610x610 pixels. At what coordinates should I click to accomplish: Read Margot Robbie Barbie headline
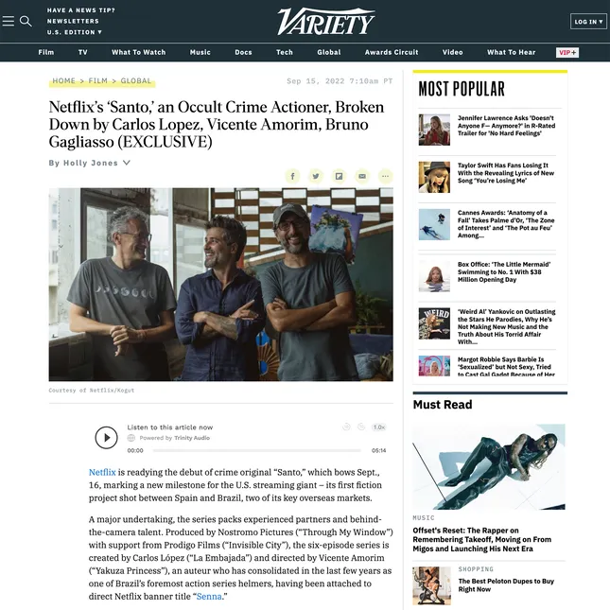click(x=506, y=366)
